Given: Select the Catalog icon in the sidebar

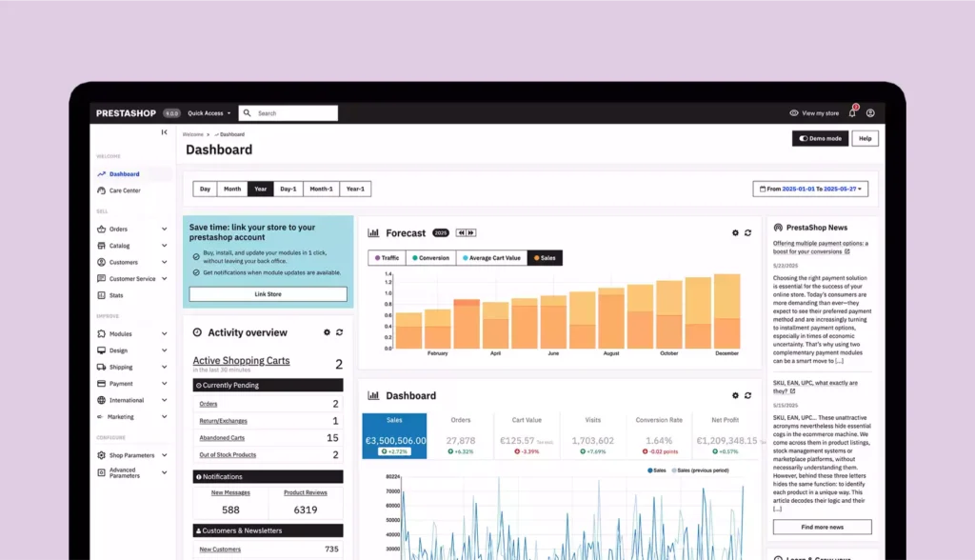Looking at the screenshot, I should click(102, 246).
